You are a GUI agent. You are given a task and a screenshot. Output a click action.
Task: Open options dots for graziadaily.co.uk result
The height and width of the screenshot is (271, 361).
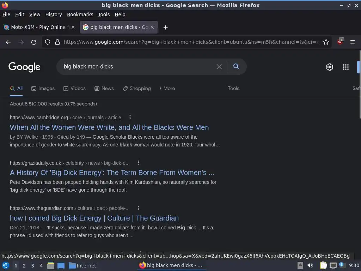click(x=138, y=163)
